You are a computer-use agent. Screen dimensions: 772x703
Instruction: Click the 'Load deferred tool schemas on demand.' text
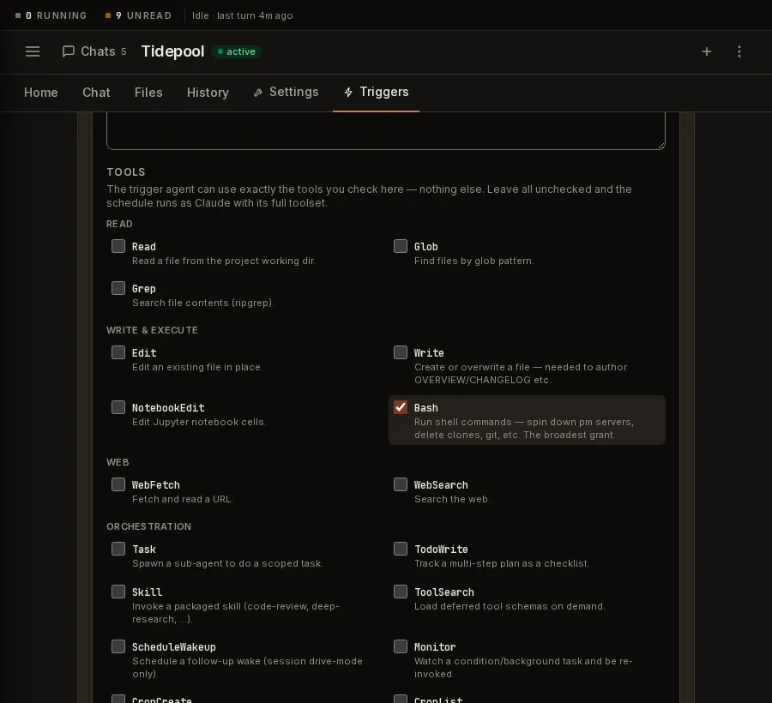click(510, 607)
